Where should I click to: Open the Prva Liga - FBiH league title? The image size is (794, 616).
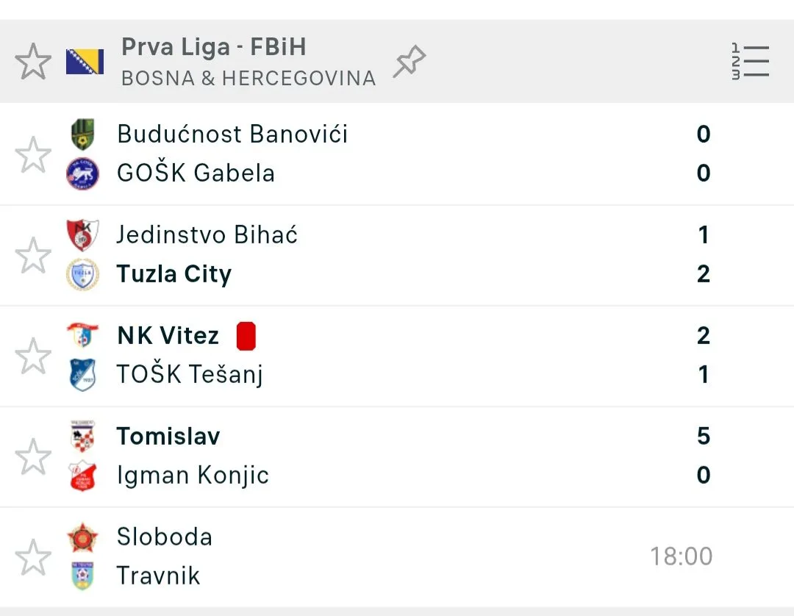point(213,47)
